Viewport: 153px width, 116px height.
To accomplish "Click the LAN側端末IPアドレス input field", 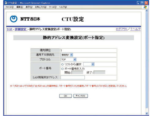I will point(73,77).
